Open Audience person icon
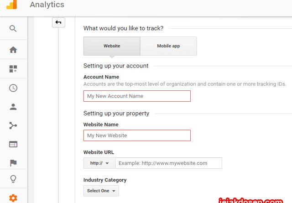The image size is (292, 203). click(13, 107)
